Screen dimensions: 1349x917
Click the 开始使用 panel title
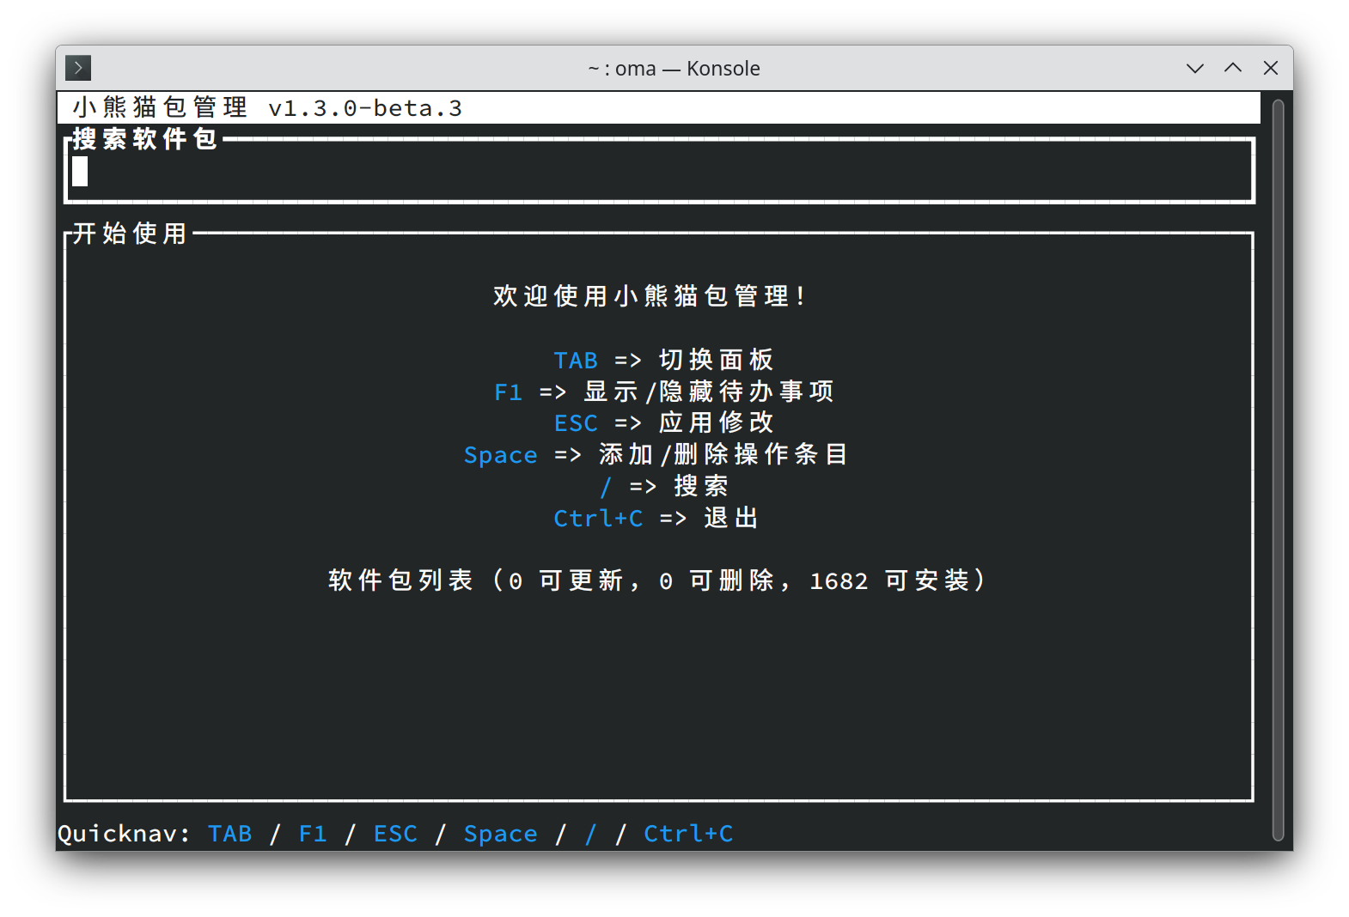coord(130,234)
